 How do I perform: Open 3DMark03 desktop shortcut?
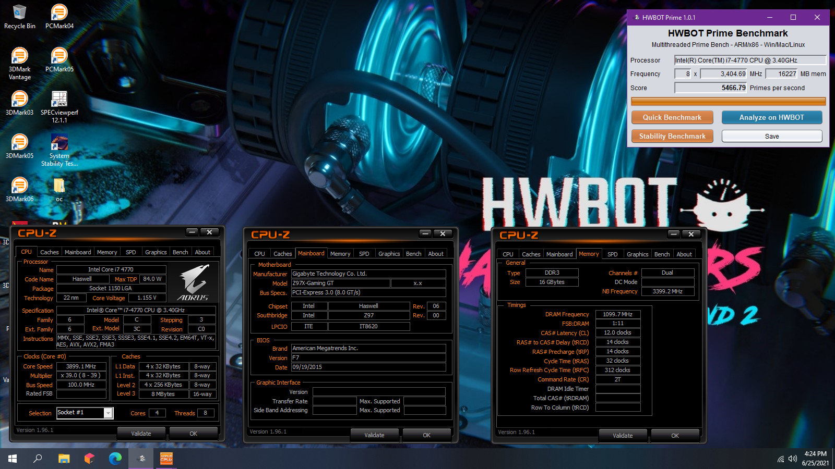(x=20, y=103)
